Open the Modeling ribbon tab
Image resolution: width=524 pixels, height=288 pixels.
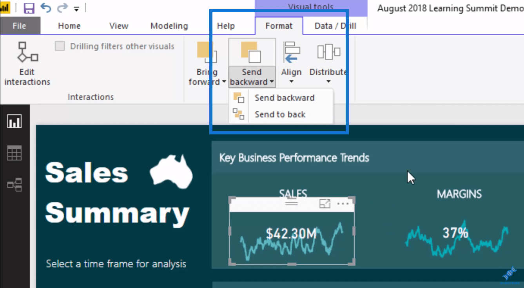point(169,26)
